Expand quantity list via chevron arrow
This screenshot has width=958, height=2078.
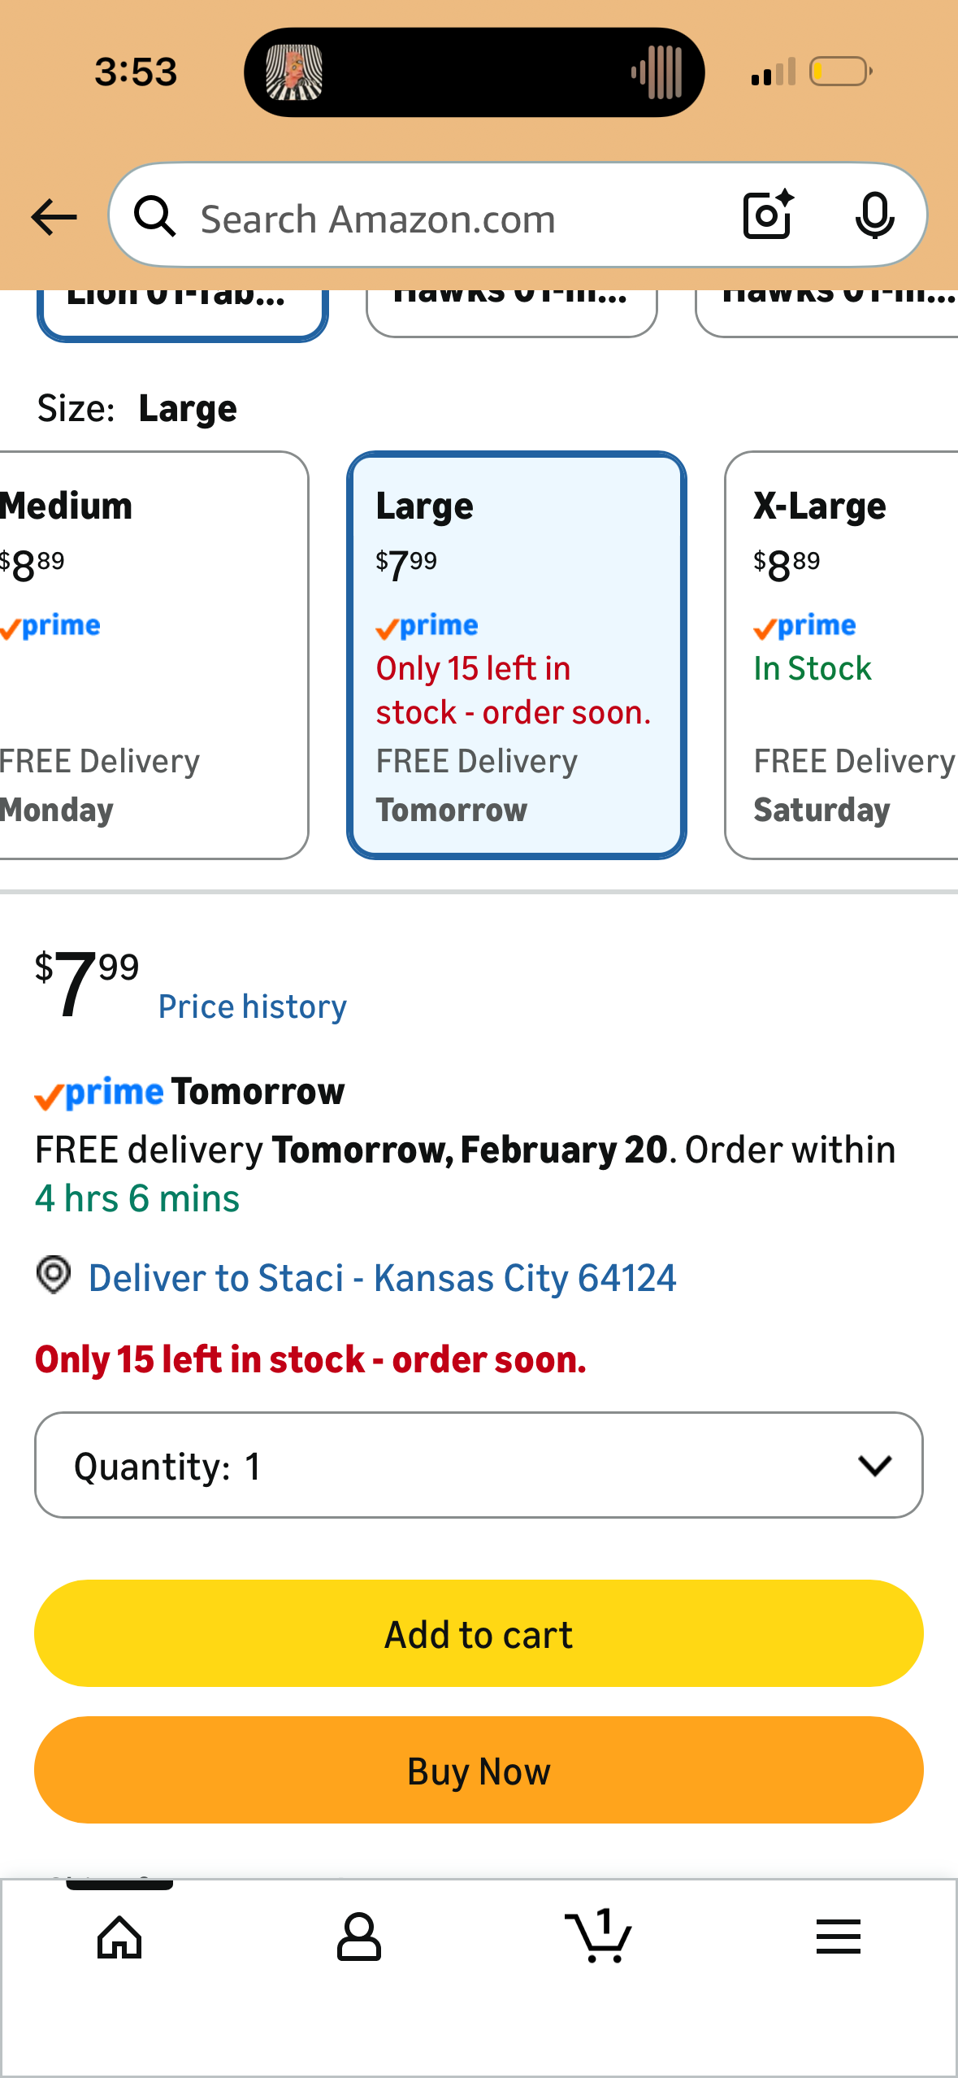pyautogui.click(x=874, y=1466)
